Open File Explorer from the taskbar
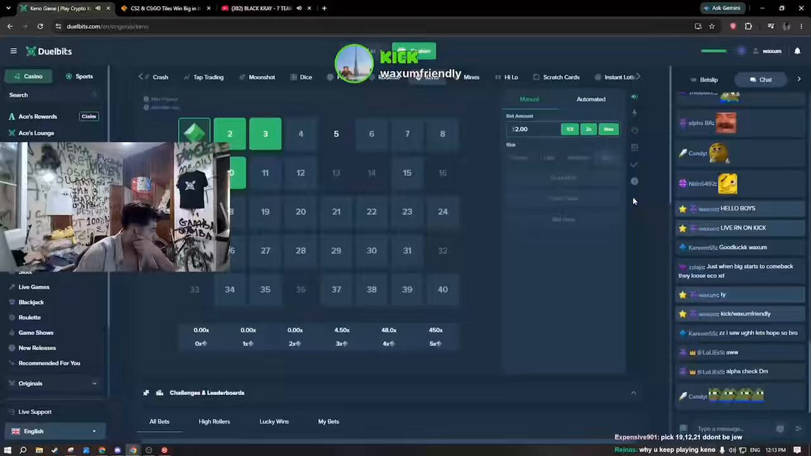Viewport: 811px width, 456px height. (x=39, y=450)
